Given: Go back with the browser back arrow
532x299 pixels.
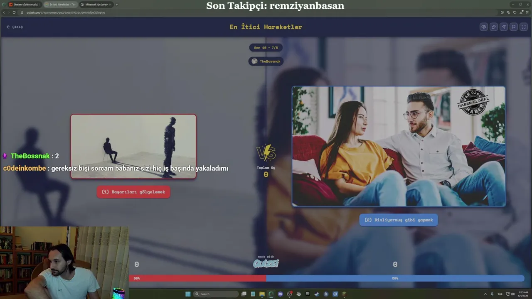Looking at the screenshot, I should point(4,12).
